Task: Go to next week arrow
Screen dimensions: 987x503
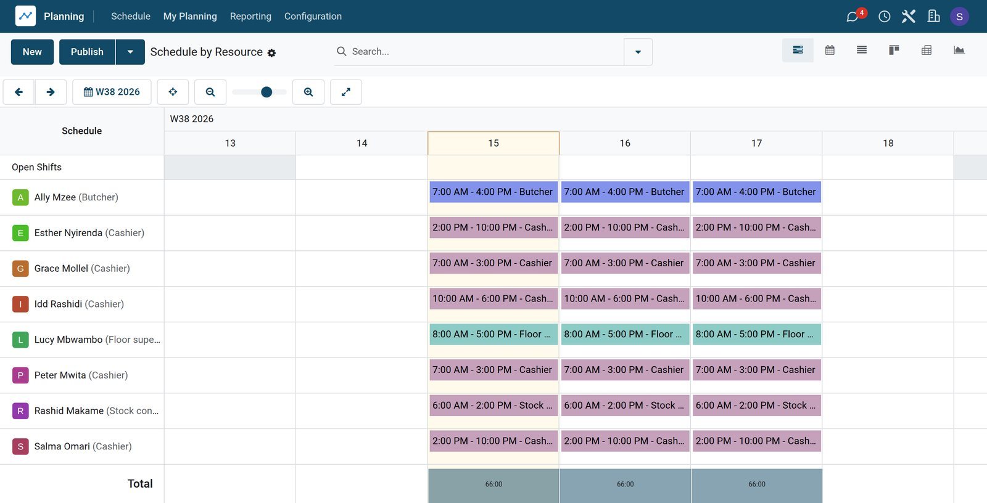Action: (x=51, y=92)
